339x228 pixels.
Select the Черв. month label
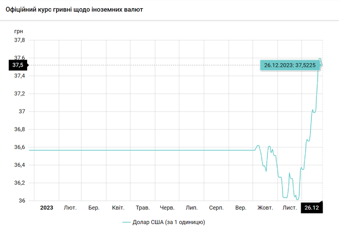pos(167,208)
